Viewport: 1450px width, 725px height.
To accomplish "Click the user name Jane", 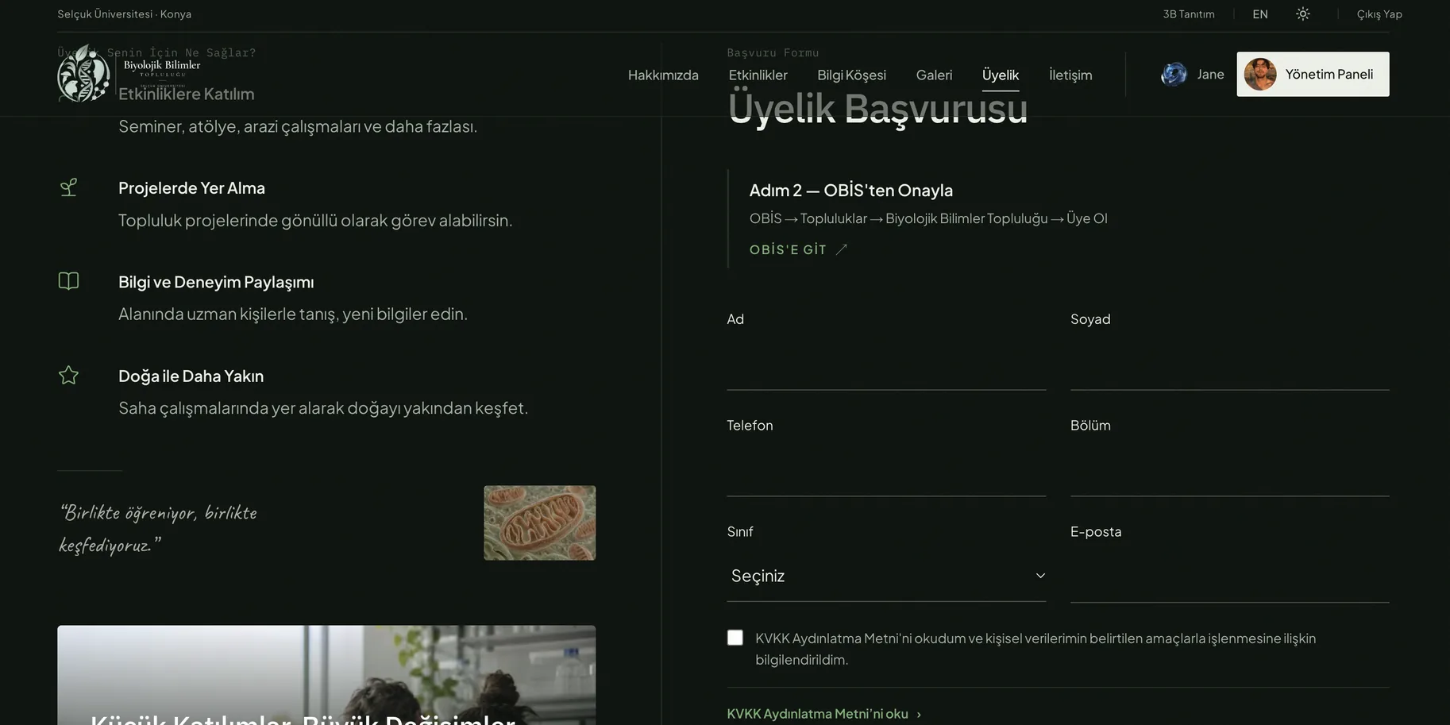I will click(1210, 75).
